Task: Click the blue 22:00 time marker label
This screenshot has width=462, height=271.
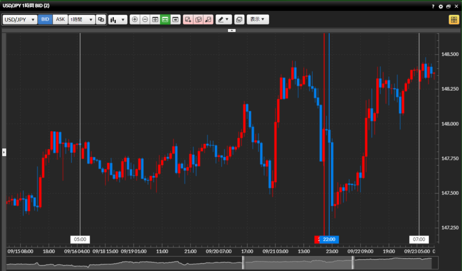Action: (330, 239)
